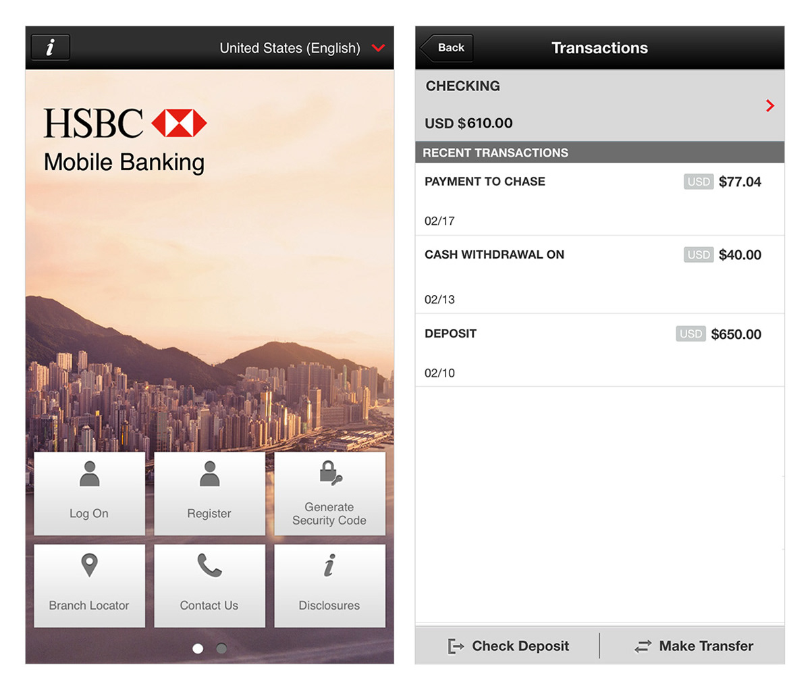Click the 02/13 transaction date

click(439, 299)
